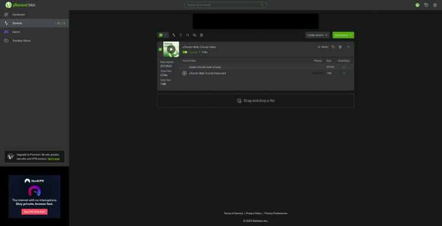
Task: Click the green Add torrent button
Action: click(343, 35)
